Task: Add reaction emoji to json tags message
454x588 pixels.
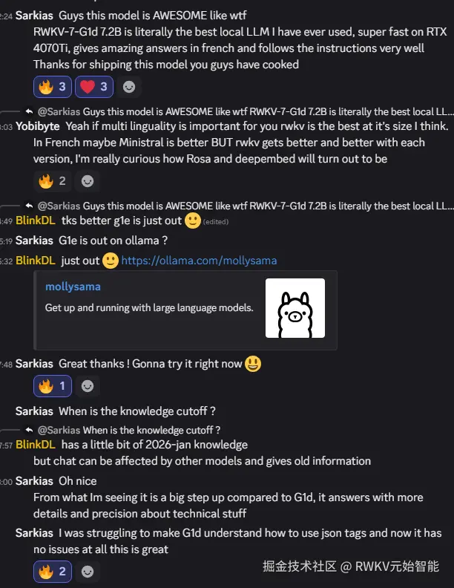Action: point(88,572)
